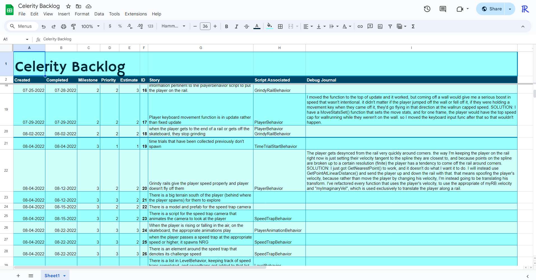Image resolution: width=536 pixels, height=280 pixels.
Task: Format as percent icon
Action: click(x=120, y=26)
